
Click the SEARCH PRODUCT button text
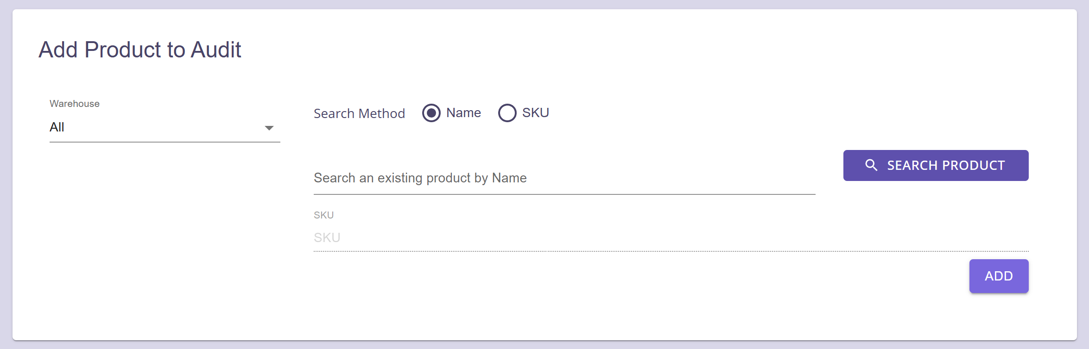point(946,165)
